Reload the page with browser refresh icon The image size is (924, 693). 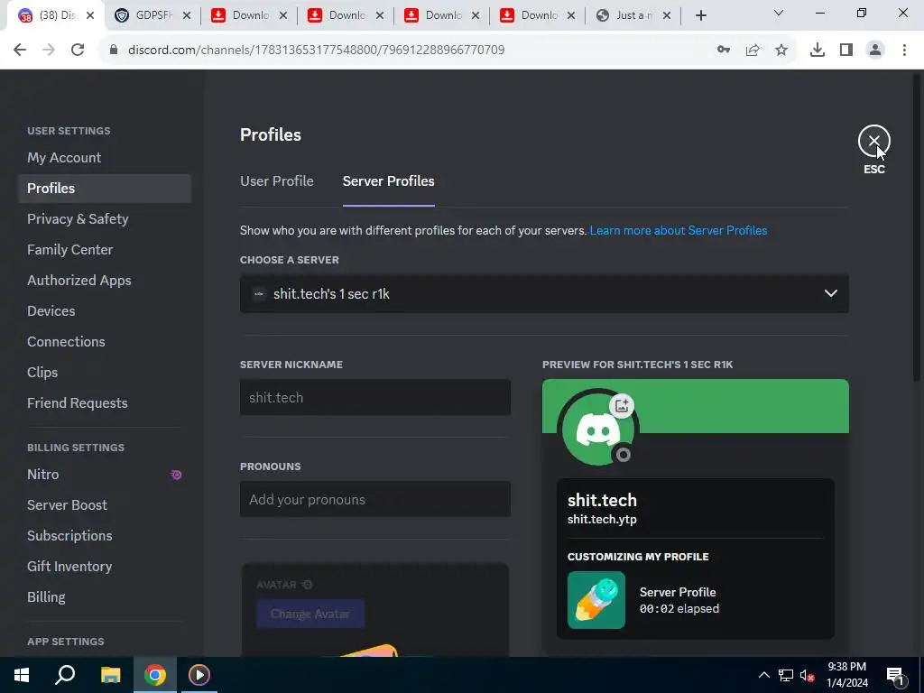click(x=78, y=50)
